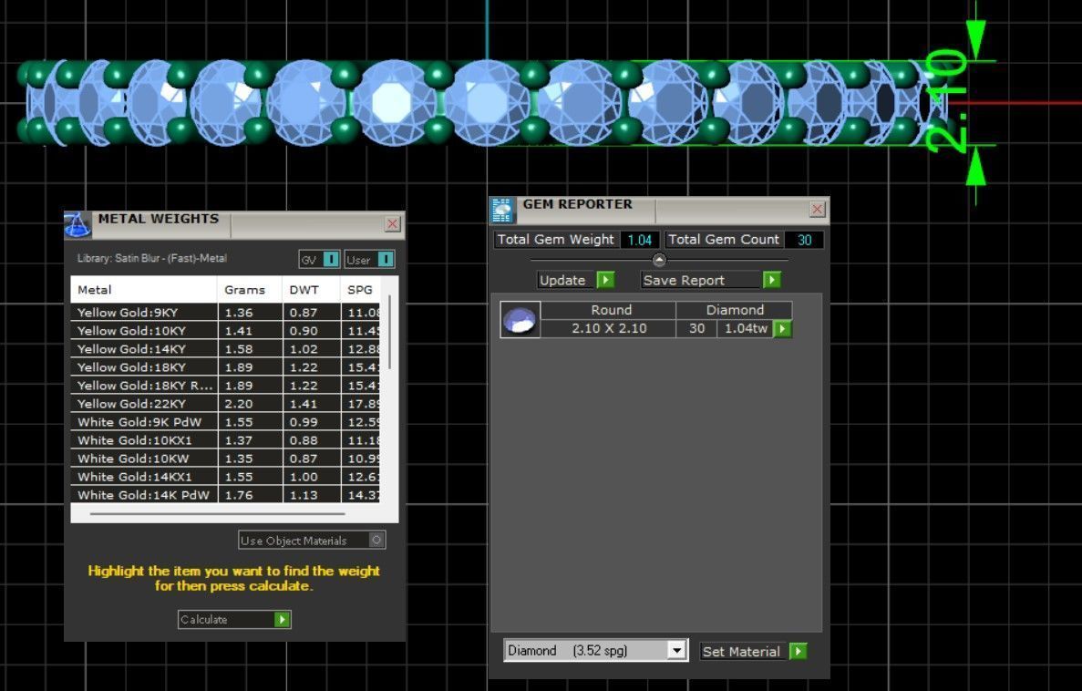This screenshot has width=1082, height=691.
Task: Click green arrow next to 1.04tw
Action: tap(782, 328)
